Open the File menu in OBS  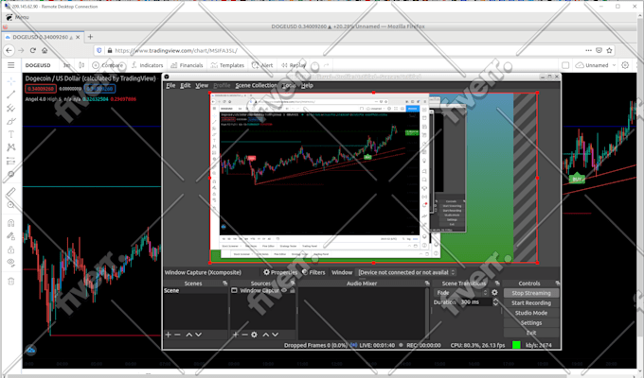click(170, 85)
